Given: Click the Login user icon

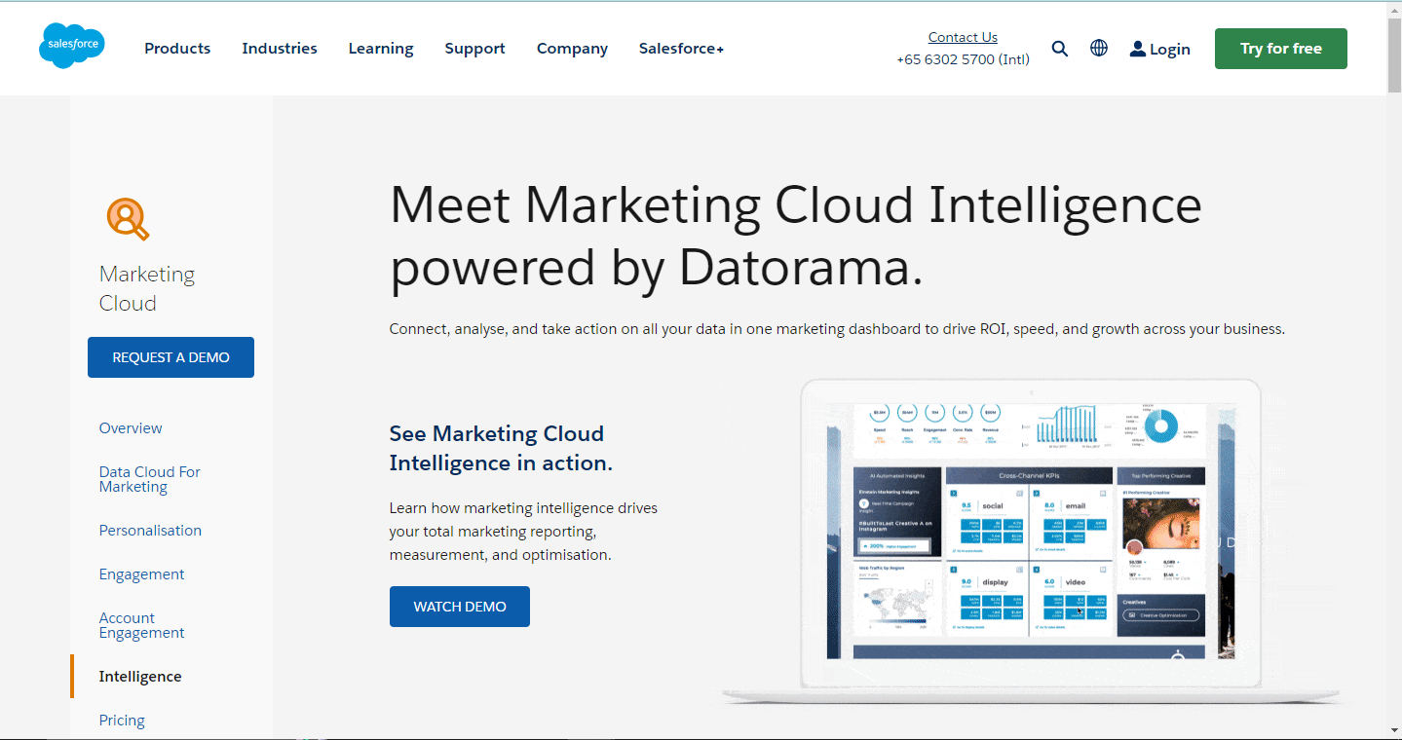Looking at the screenshot, I should tap(1137, 49).
